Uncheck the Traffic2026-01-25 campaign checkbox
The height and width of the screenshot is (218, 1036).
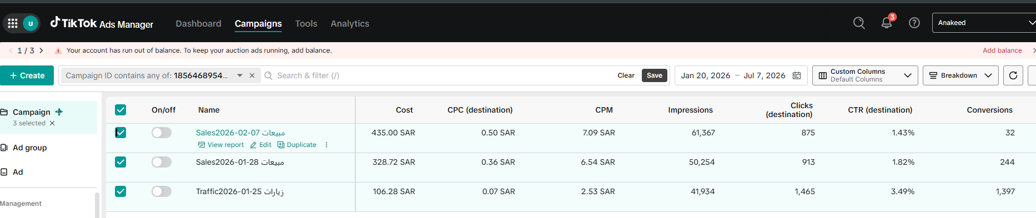[x=120, y=191]
